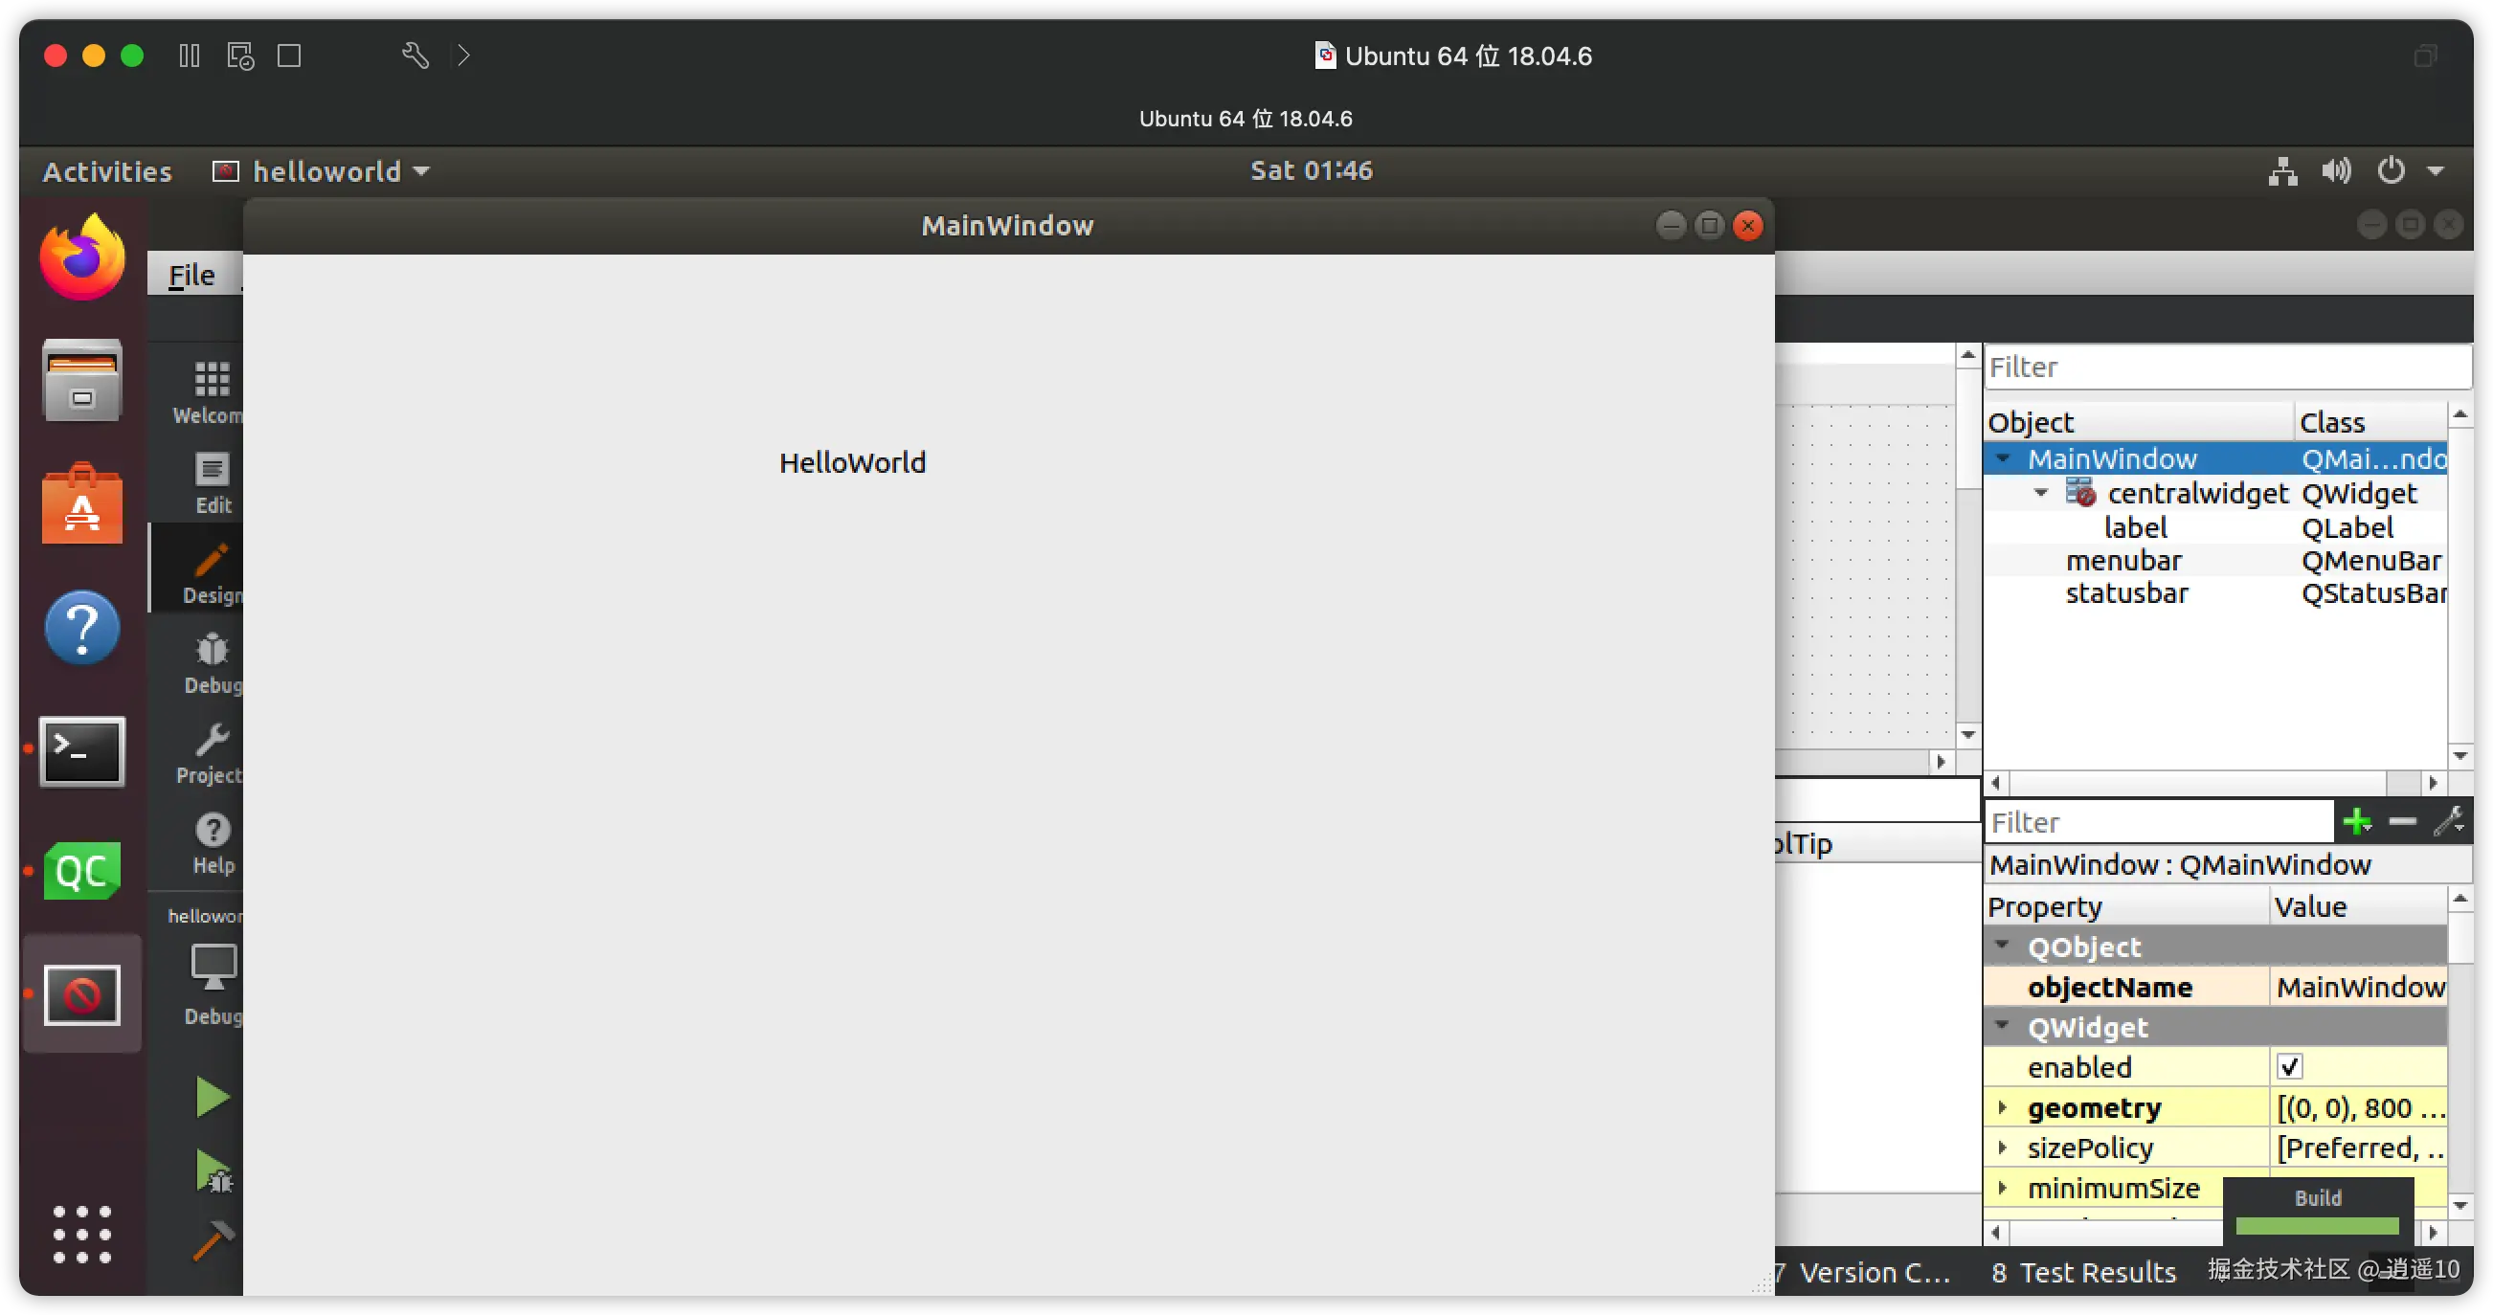Collapse the MainWindow tree node
Screen dimensions: 2493x1315
2003,458
